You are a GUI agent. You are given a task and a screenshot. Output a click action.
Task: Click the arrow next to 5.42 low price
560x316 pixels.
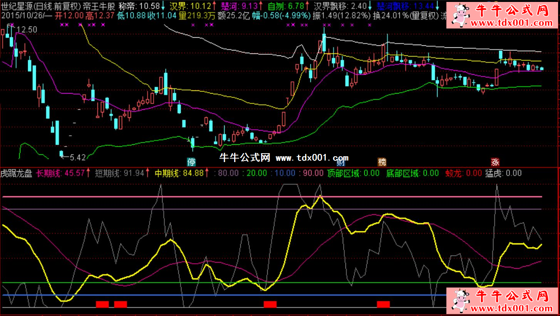coord(65,157)
